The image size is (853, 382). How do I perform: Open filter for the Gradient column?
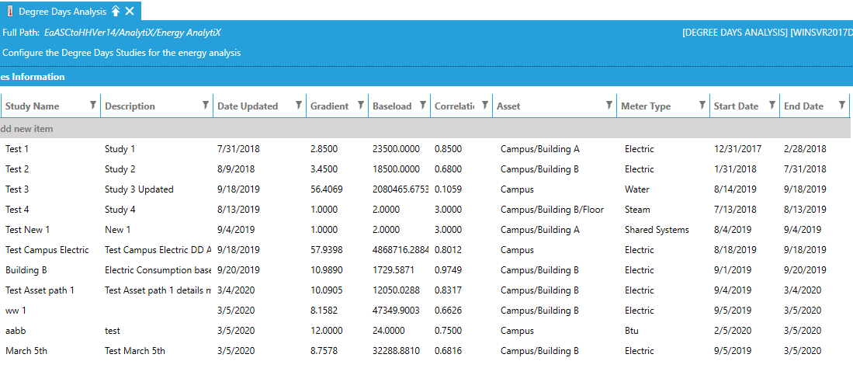click(x=360, y=106)
